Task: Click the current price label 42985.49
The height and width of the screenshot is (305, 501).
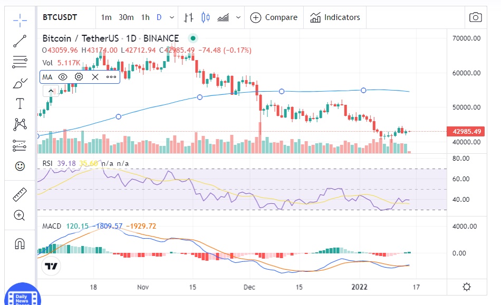Action: click(x=466, y=132)
